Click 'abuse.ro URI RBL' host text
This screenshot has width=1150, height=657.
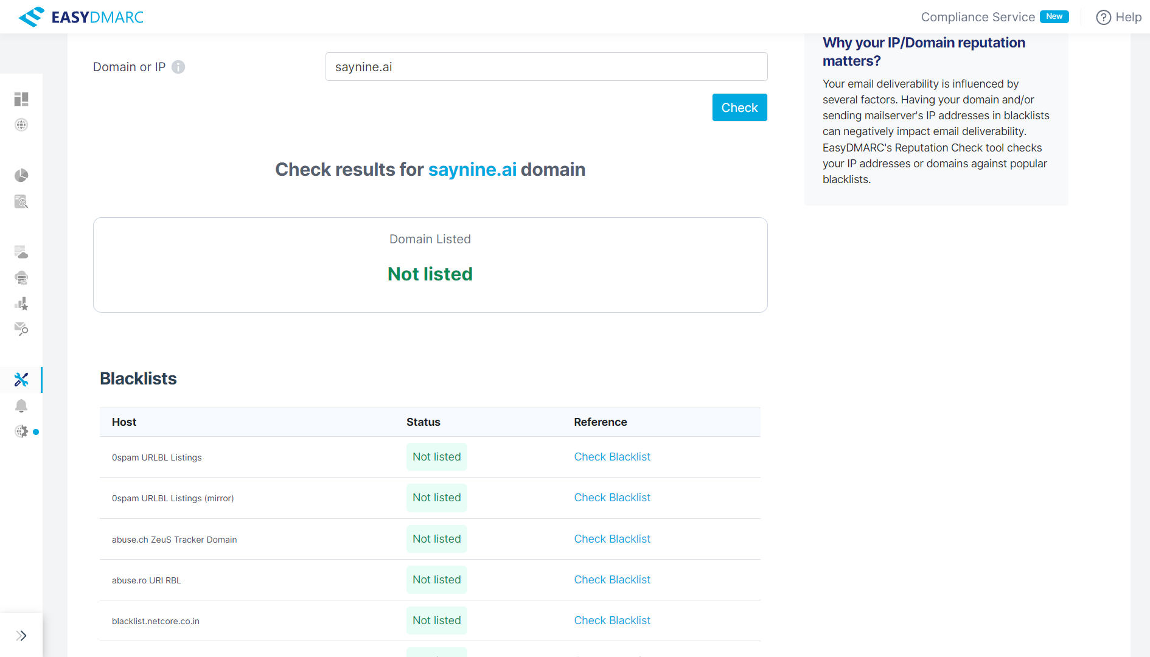click(x=147, y=580)
